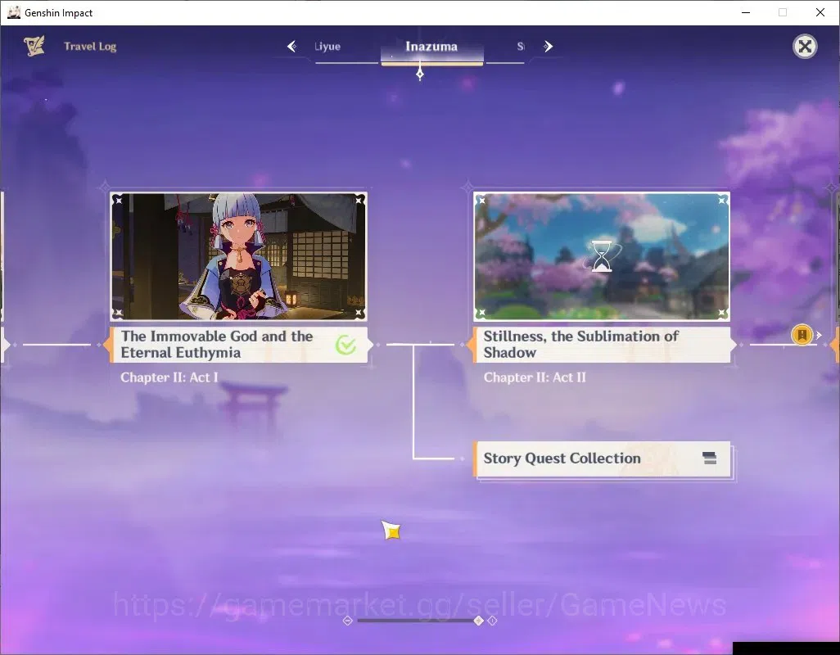Click the stacked layers icon in Story Quest Collection
The width and height of the screenshot is (840, 655).
click(709, 458)
